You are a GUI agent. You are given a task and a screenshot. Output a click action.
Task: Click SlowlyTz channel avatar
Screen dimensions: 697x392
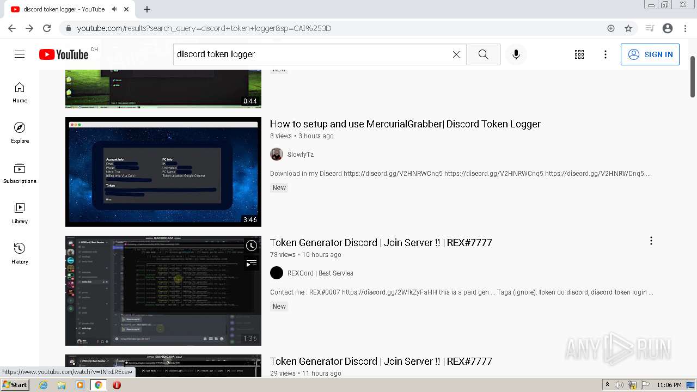(x=277, y=154)
